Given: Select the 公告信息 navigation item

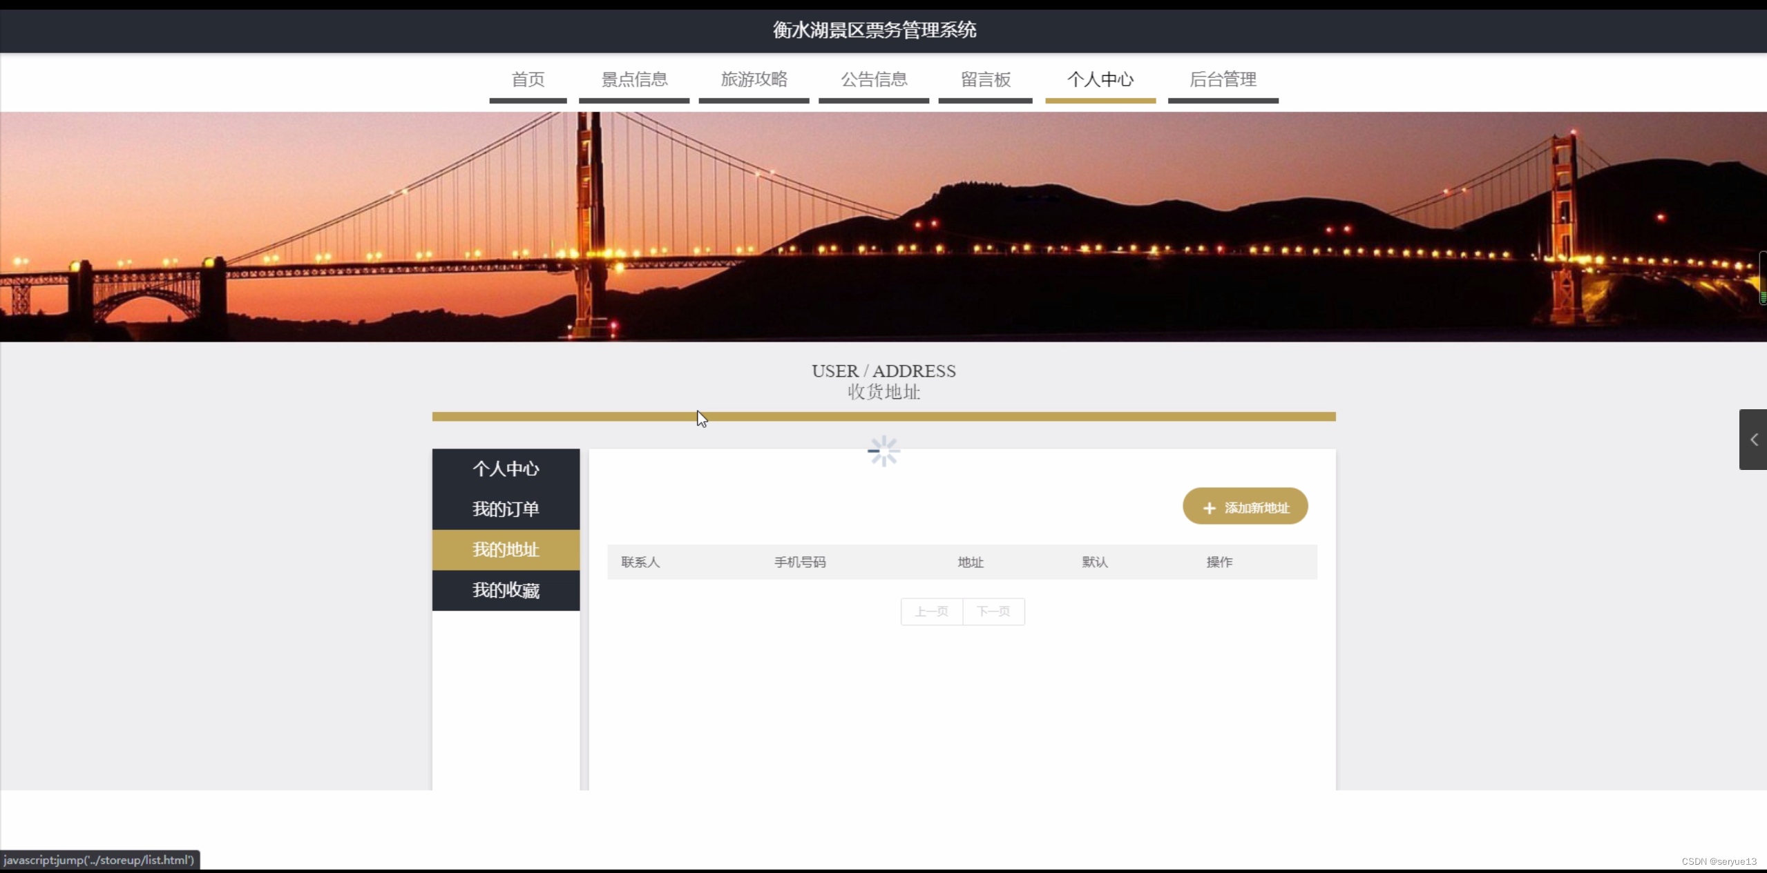Looking at the screenshot, I should [x=874, y=80].
